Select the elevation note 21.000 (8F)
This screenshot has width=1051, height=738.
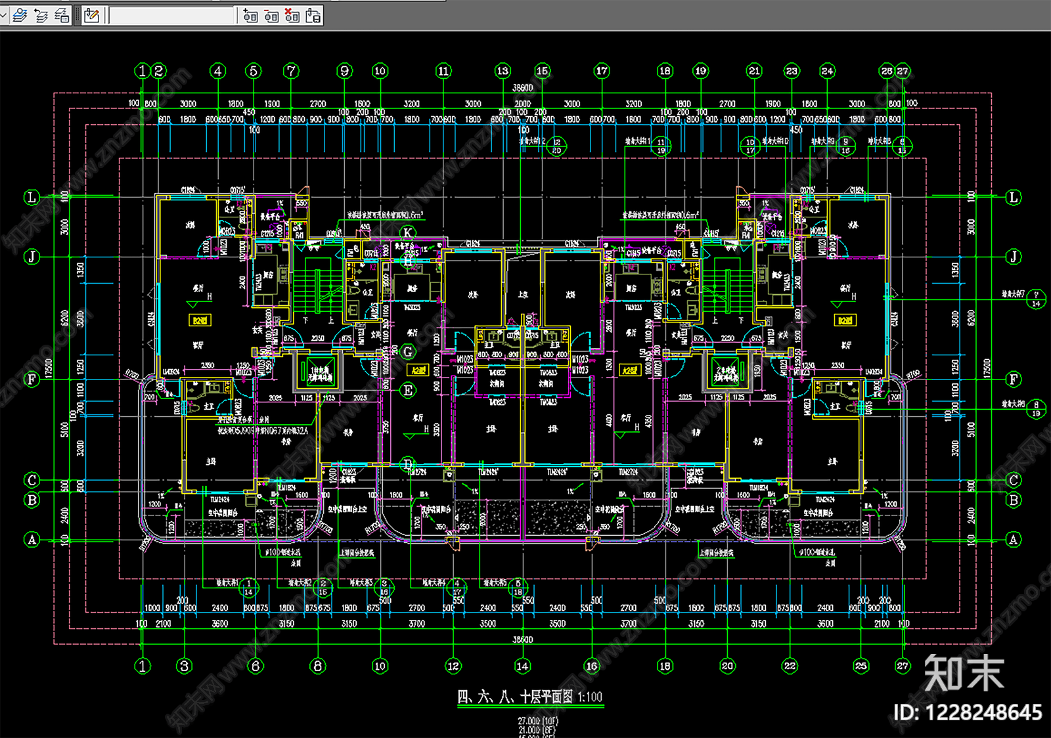click(537, 729)
